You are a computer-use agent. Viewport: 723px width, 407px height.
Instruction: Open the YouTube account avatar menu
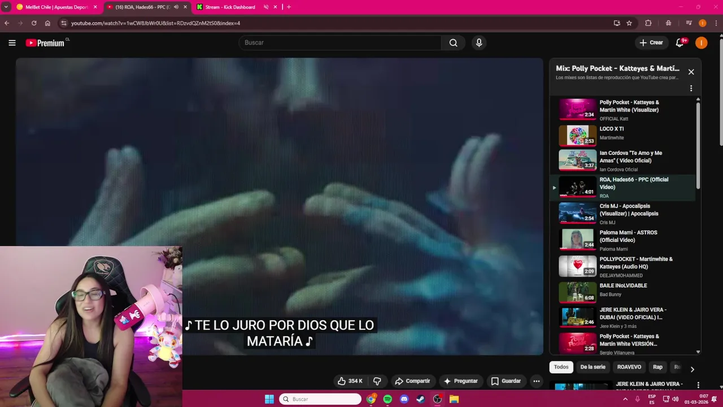[701, 42]
